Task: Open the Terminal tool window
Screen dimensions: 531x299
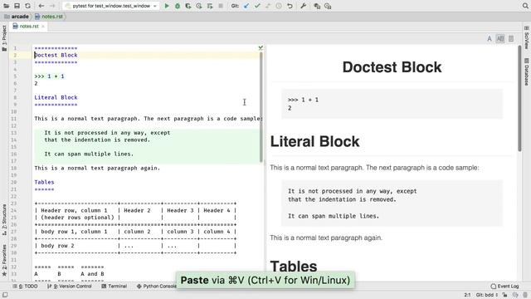Action: 114,286
